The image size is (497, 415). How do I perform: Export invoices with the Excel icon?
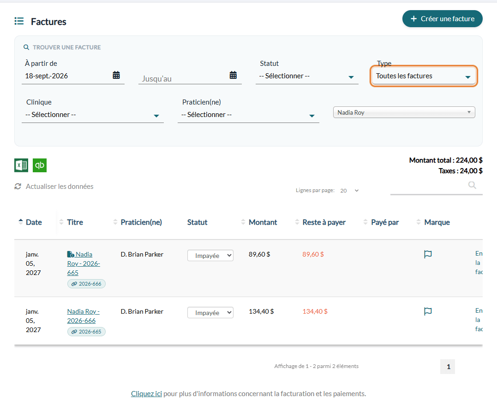point(21,165)
